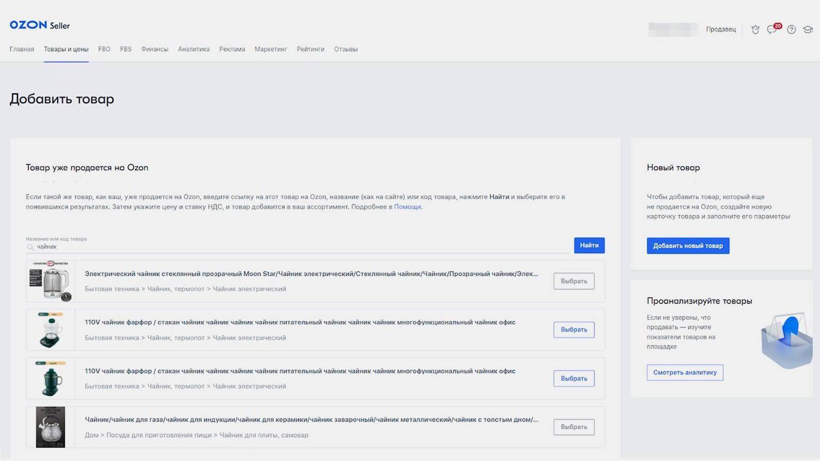The height and width of the screenshot is (461, 820).
Task: Click the OZON Seller logo
Action: pyautogui.click(x=39, y=26)
